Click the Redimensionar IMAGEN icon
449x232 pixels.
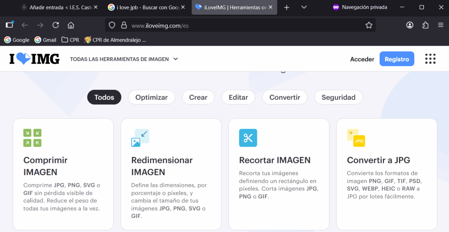pyautogui.click(x=140, y=138)
